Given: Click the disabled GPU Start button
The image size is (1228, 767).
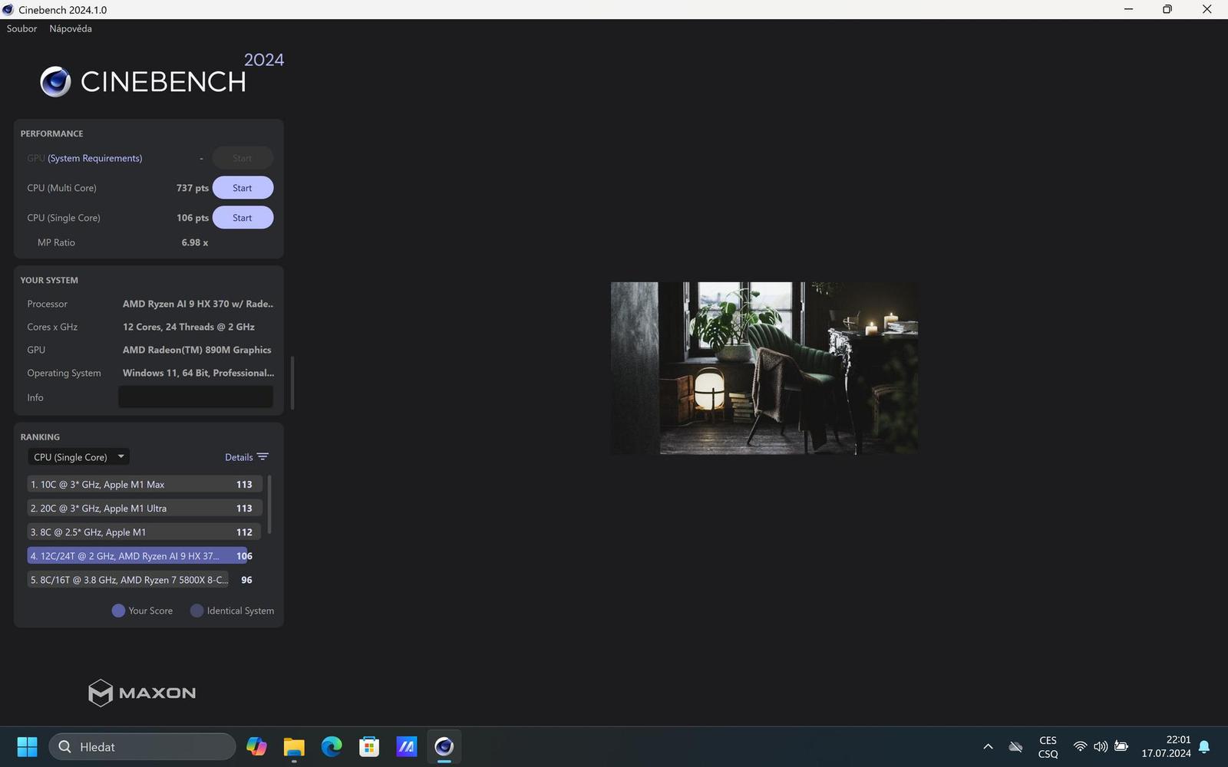Looking at the screenshot, I should [x=243, y=158].
